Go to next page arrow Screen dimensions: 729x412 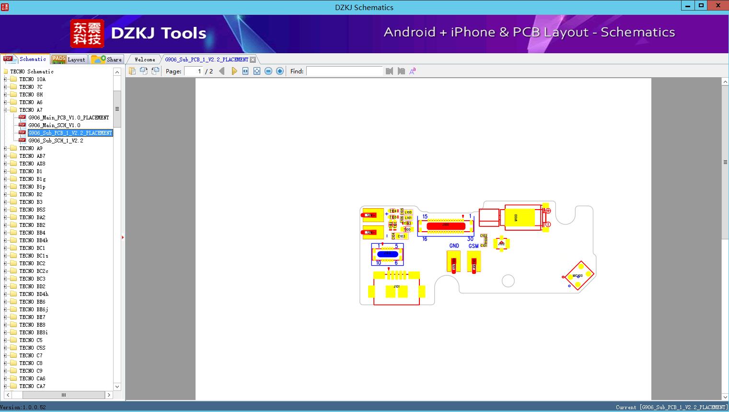click(234, 71)
